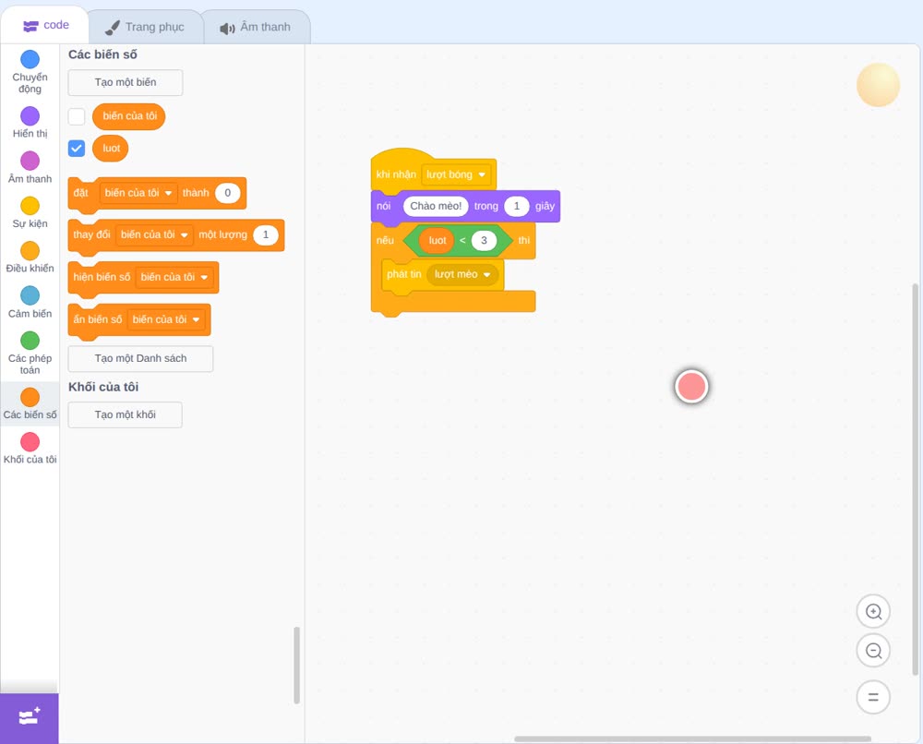The height and width of the screenshot is (744, 923).
Task: Zoom in the code workspace
Action: (x=873, y=612)
